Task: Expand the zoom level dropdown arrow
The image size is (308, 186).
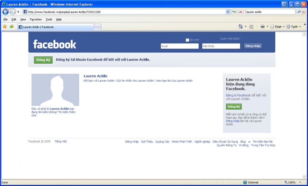Action: tap(300, 182)
